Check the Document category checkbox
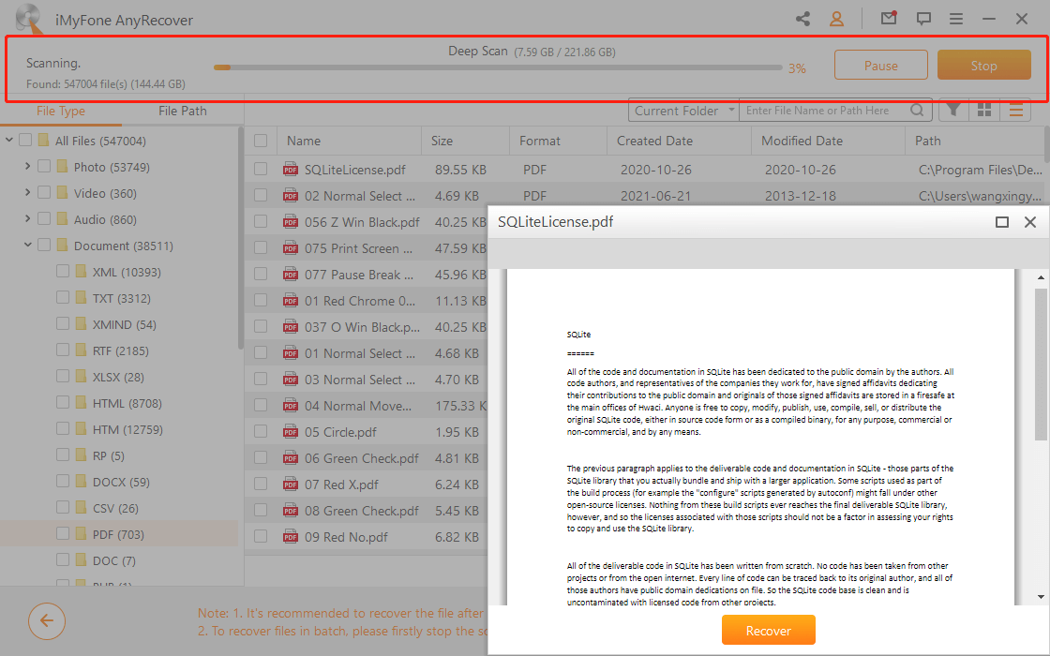 coord(44,245)
